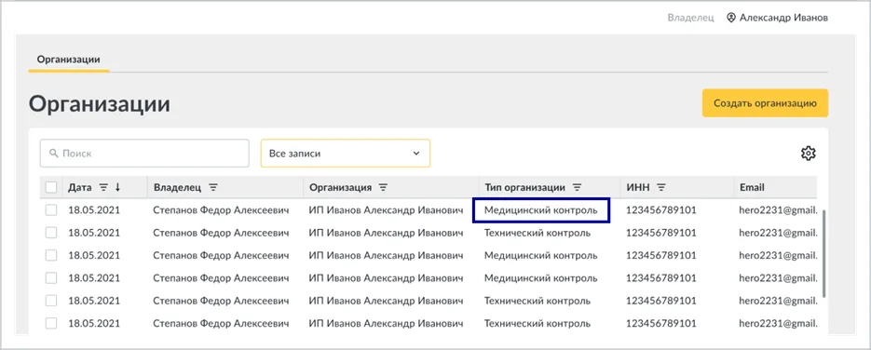Click the table's vertical scrollbar

[x=823, y=253]
